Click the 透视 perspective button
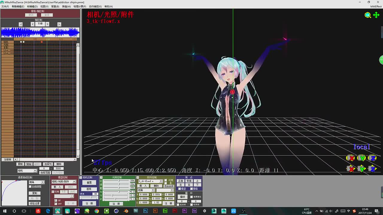The width and height of the screenshot is (383, 215). 89,189
